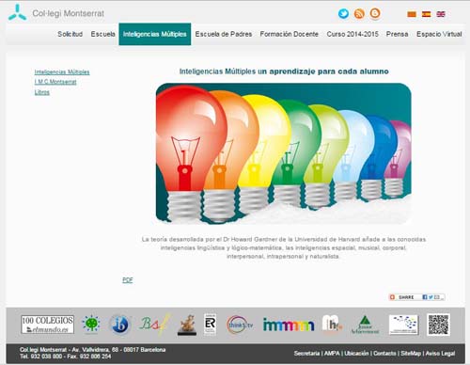
Task: Open the AMPA footer link
Action: coord(332,353)
